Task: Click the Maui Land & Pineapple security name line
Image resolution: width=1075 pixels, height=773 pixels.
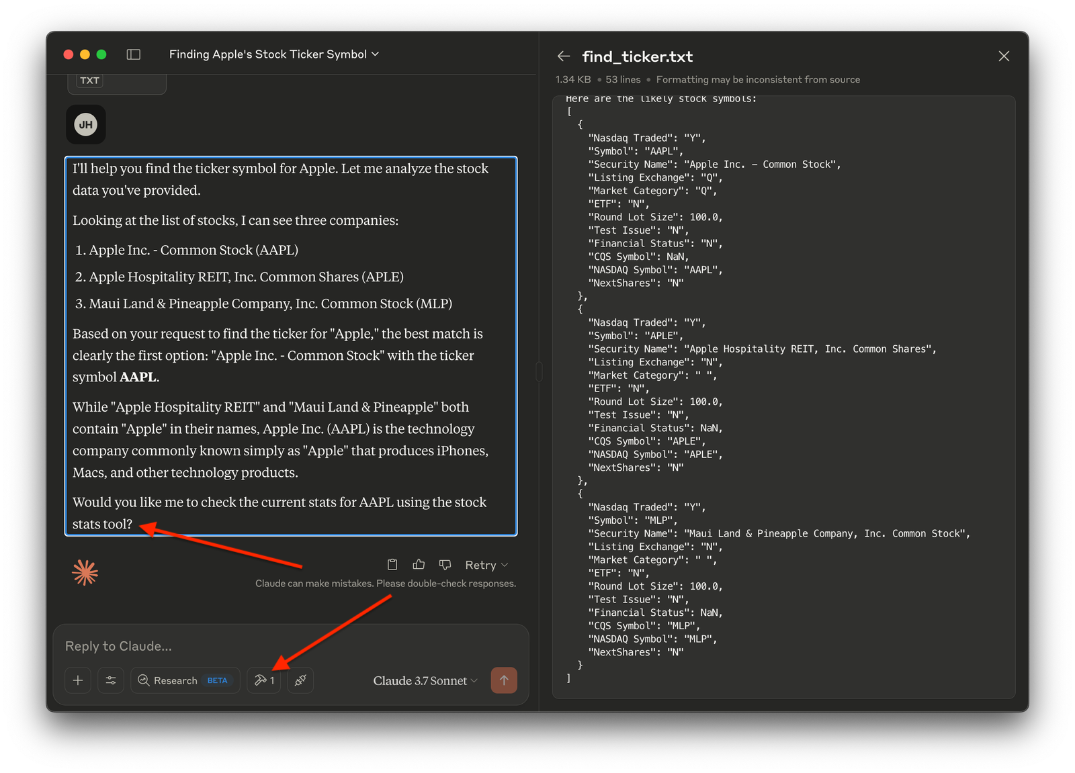Action: coord(779,534)
